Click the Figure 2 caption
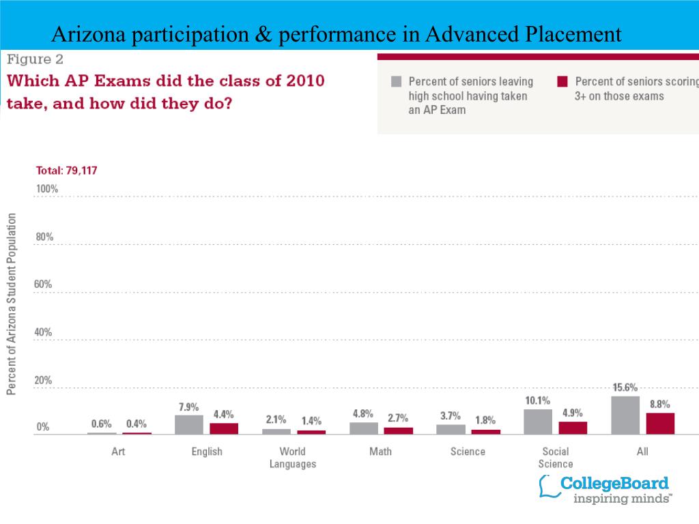 click(35, 59)
